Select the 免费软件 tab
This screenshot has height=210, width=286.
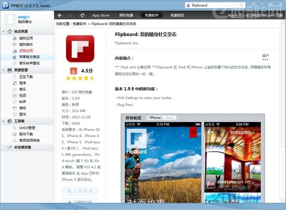[x=151, y=15]
